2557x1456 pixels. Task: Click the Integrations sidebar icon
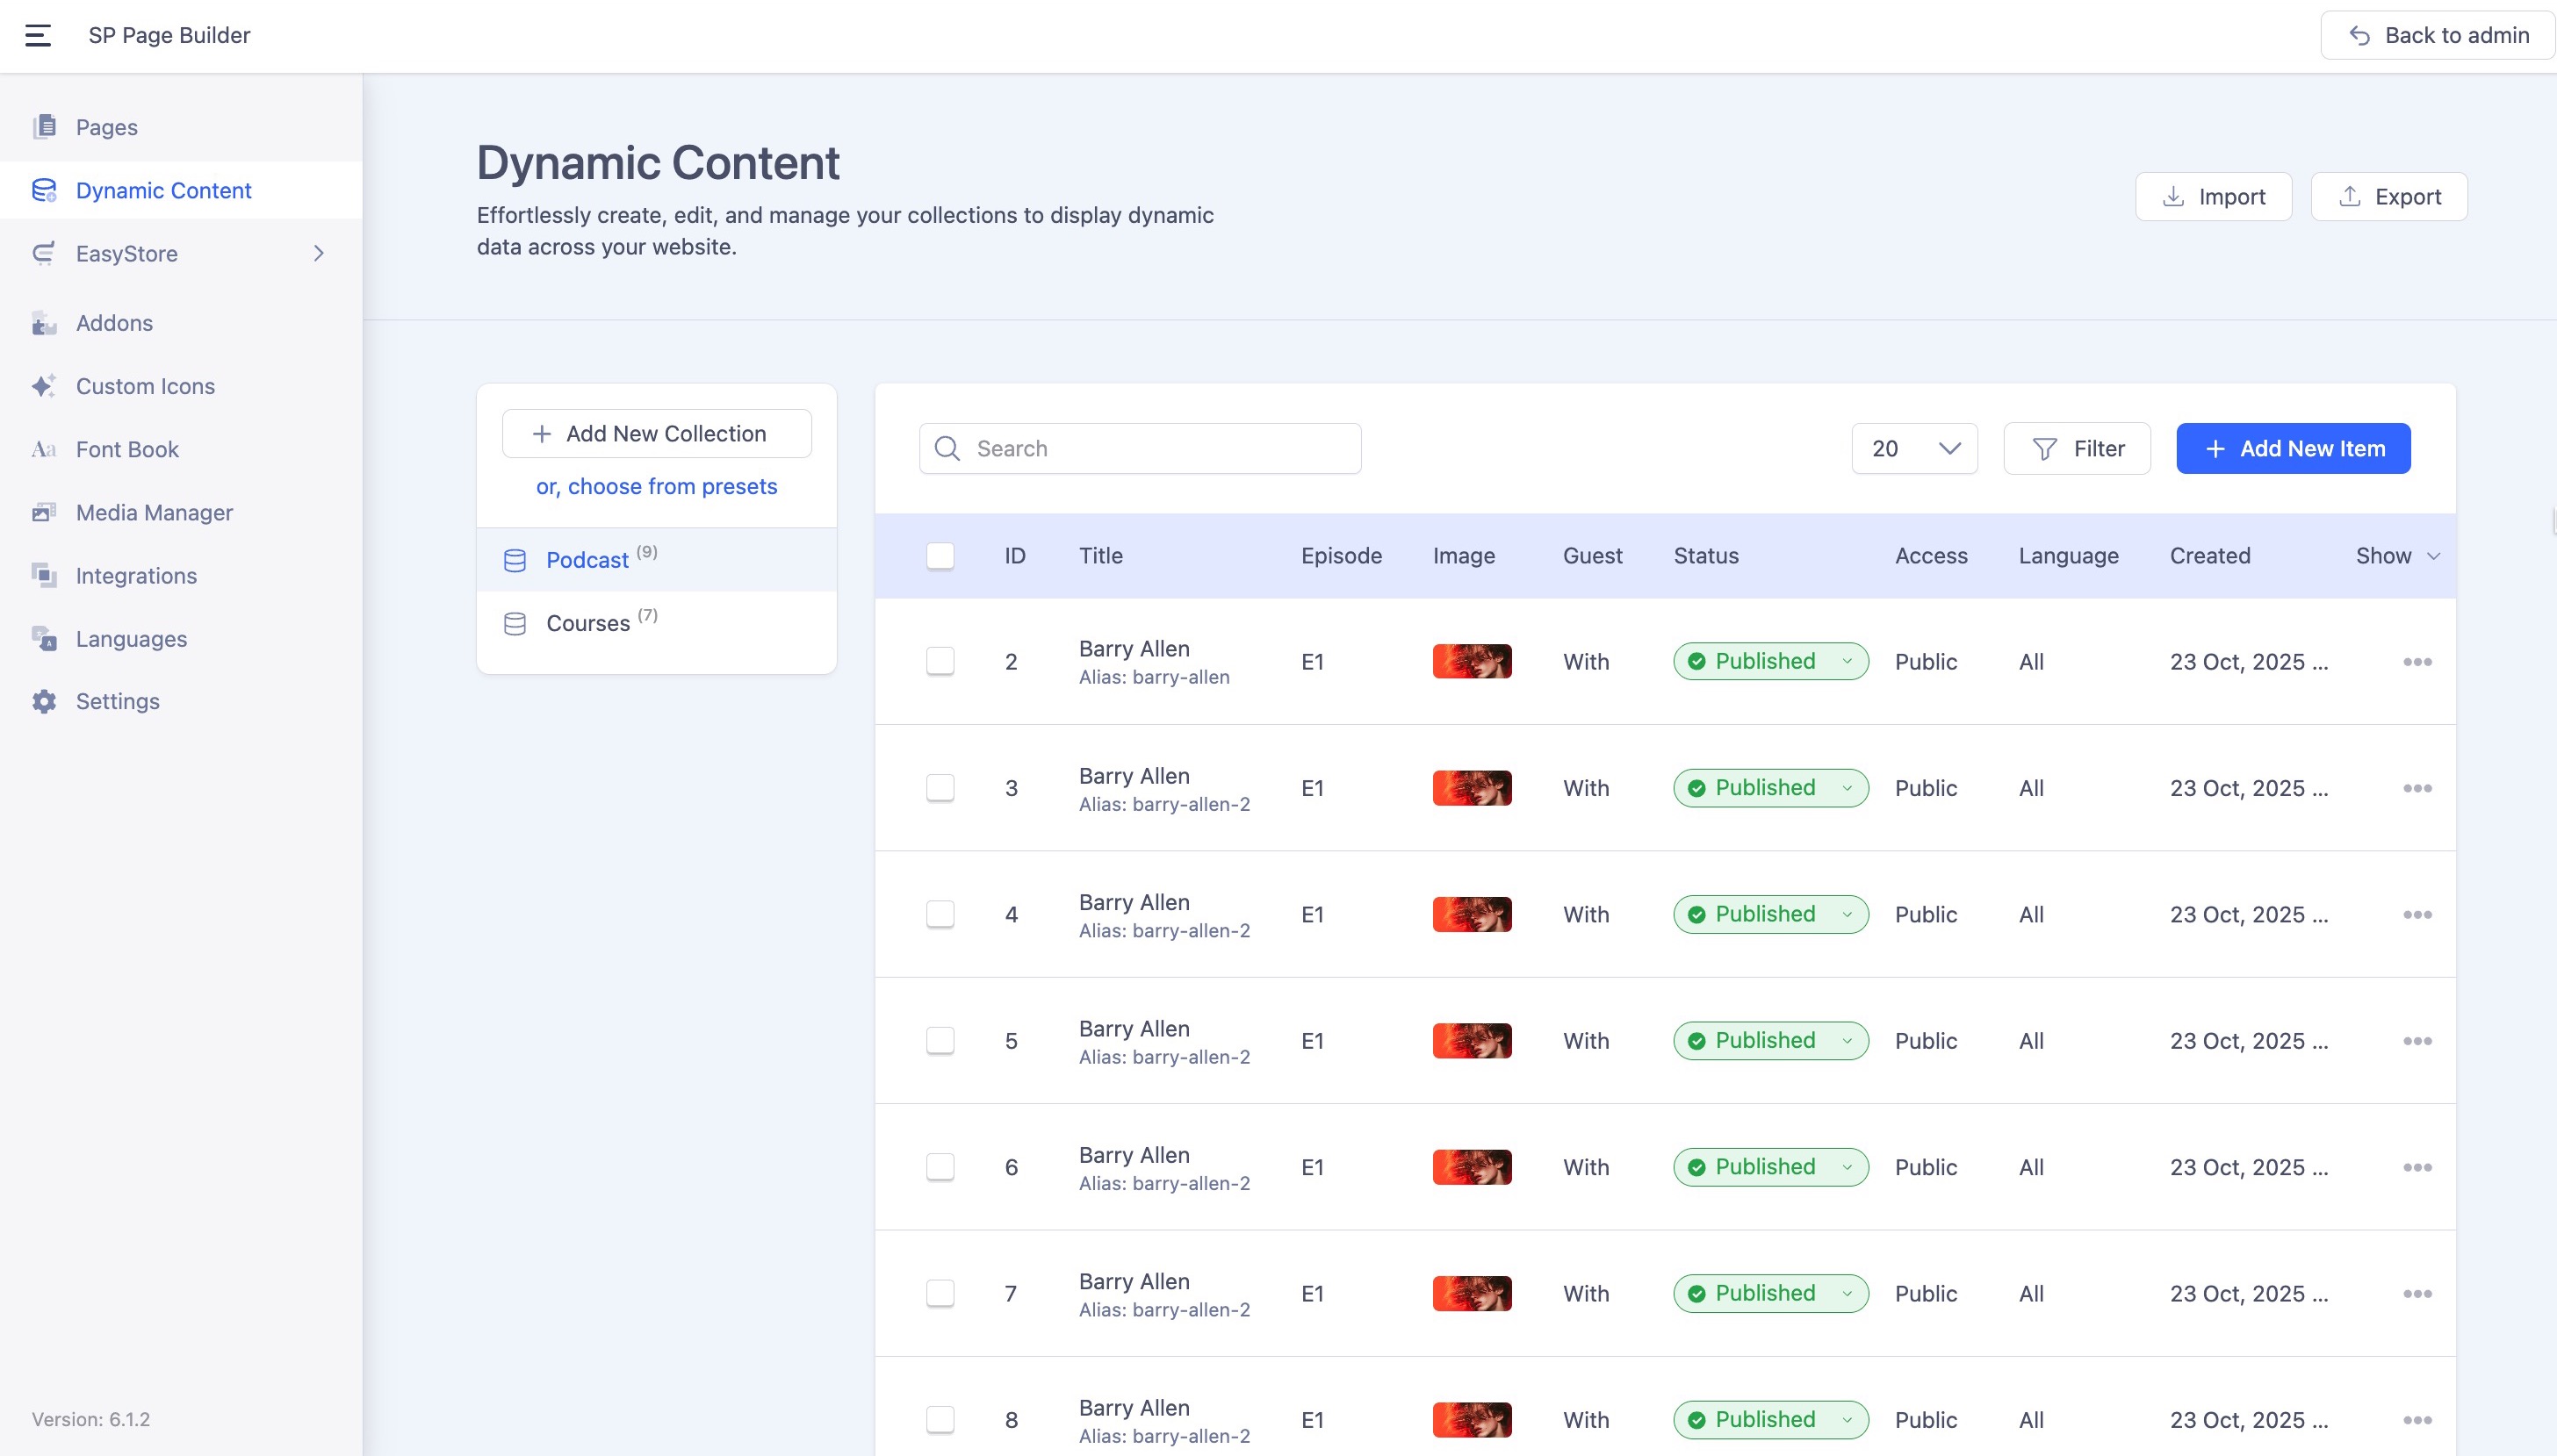pos(43,575)
